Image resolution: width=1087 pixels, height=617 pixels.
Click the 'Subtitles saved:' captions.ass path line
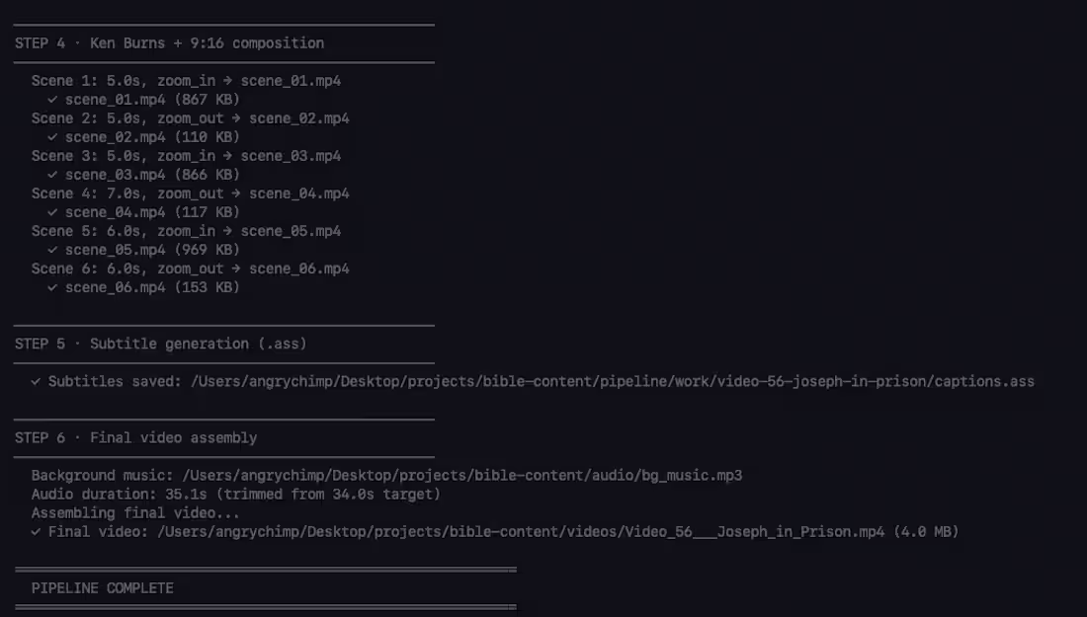533,382
